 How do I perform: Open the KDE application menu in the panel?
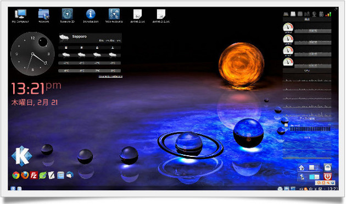point(13,189)
